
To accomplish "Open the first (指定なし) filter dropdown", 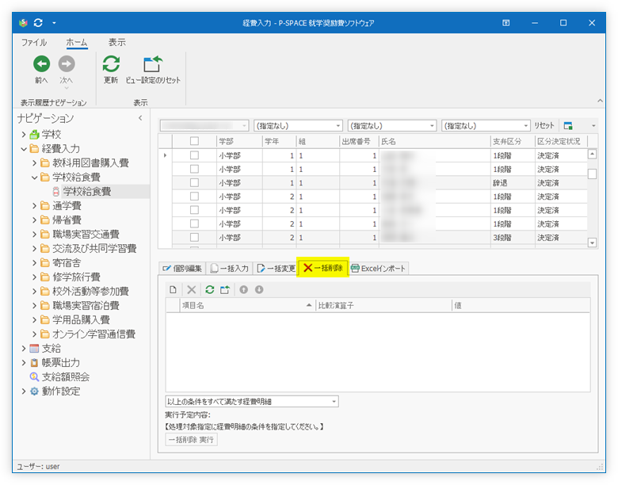I will click(338, 126).
